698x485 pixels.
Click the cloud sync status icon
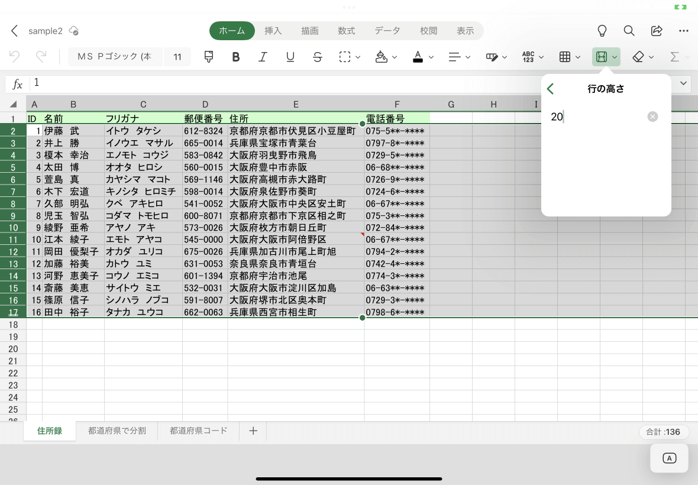(x=74, y=31)
